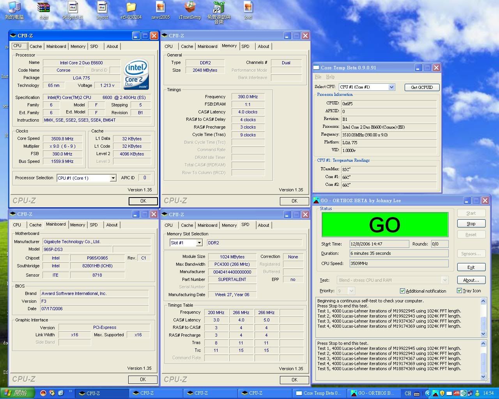
Task: Click OK in the Mainboard CPU-Z window
Action: pyautogui.click(x=143, y=379)
